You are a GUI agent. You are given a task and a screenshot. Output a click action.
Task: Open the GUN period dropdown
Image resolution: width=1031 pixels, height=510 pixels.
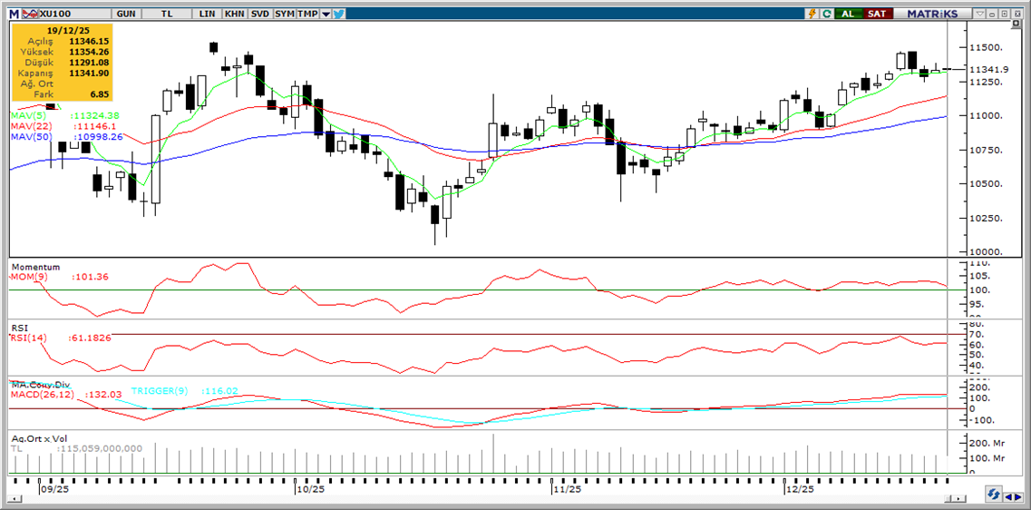[x=127, y=14]
